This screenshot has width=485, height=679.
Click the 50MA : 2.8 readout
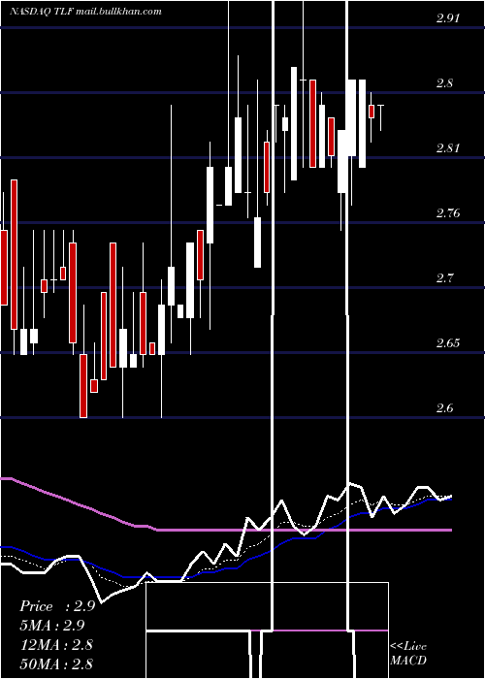(x=56, y=663)
